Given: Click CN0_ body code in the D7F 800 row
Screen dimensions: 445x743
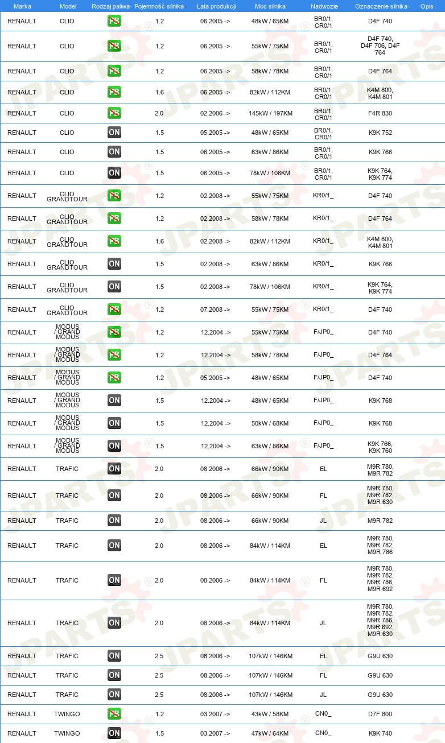Looking at the screenshot, I should pyautogui.click(x=323, y=714).
